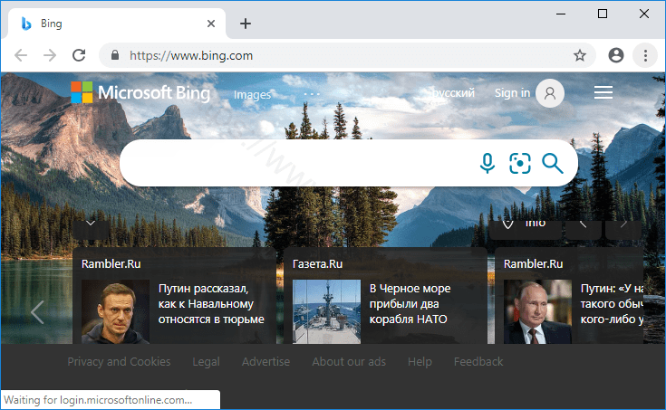View site security lock info

pos(115,55)
